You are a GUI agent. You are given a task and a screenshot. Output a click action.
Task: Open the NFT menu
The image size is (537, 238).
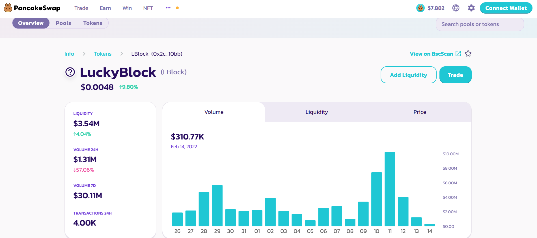pyautogui.click(x=148, y=8)
